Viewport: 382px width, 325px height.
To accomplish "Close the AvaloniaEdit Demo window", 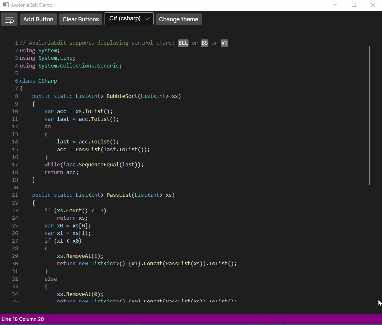I will [373, 5].
